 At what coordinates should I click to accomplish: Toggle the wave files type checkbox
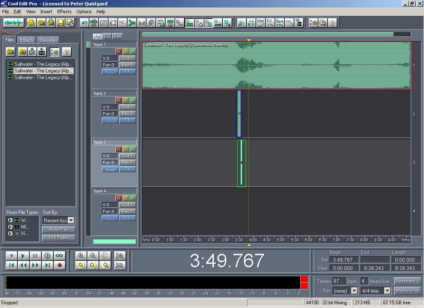pos(10,220)
